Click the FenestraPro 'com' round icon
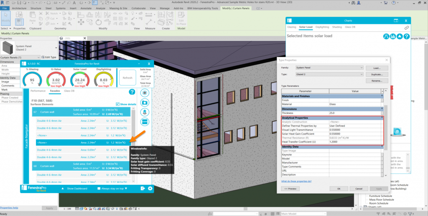The height and width of the screenshot is (216, 428). pyautogui.click(x=145, y=122)
